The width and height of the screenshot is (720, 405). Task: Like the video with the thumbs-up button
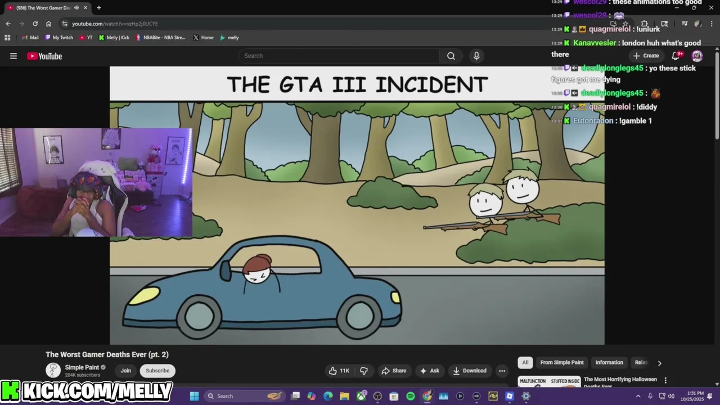(339, 371)
